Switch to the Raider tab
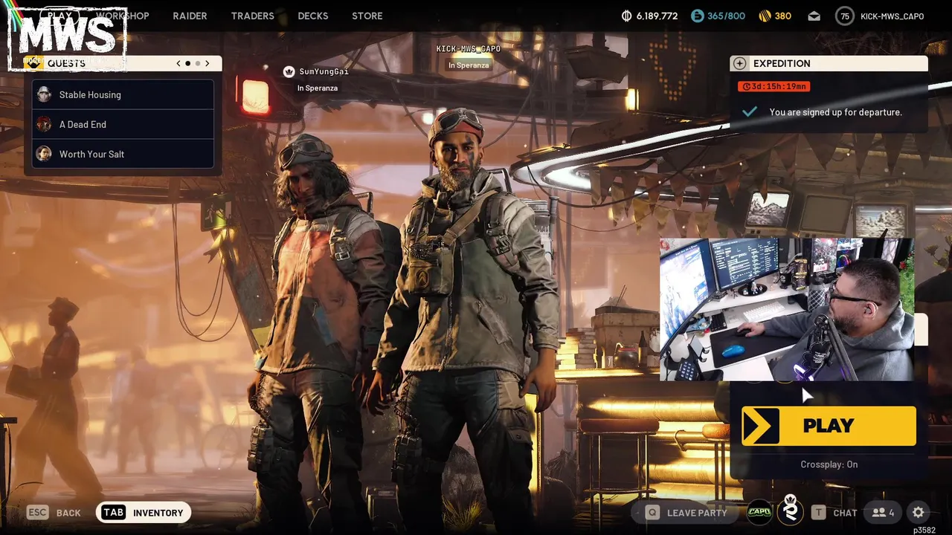Image resolution: width=952 pixels, height=535 pixels. (x=190, y=16)
